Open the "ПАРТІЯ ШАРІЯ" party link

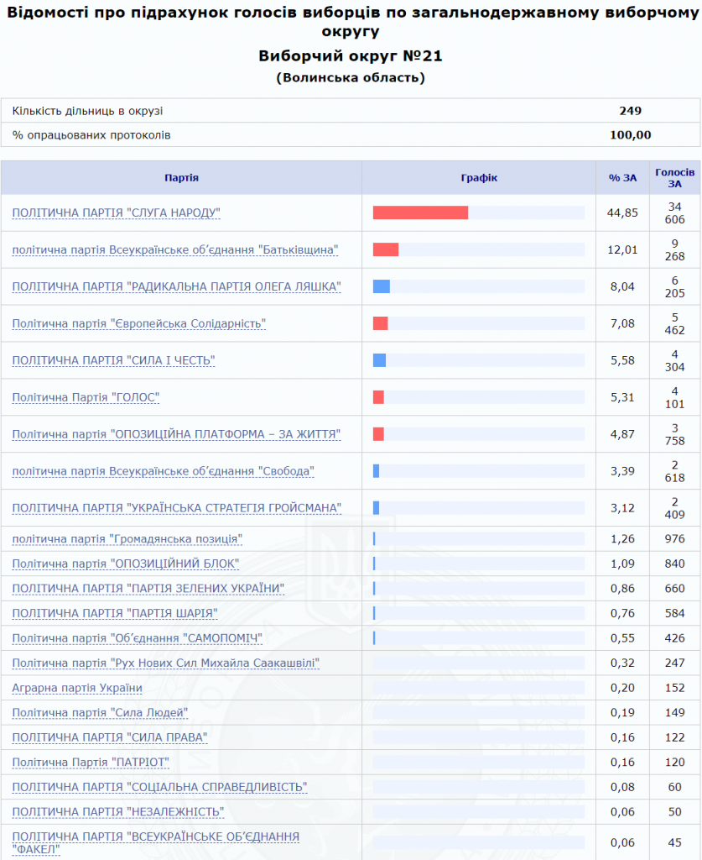[x=115, y=613]
